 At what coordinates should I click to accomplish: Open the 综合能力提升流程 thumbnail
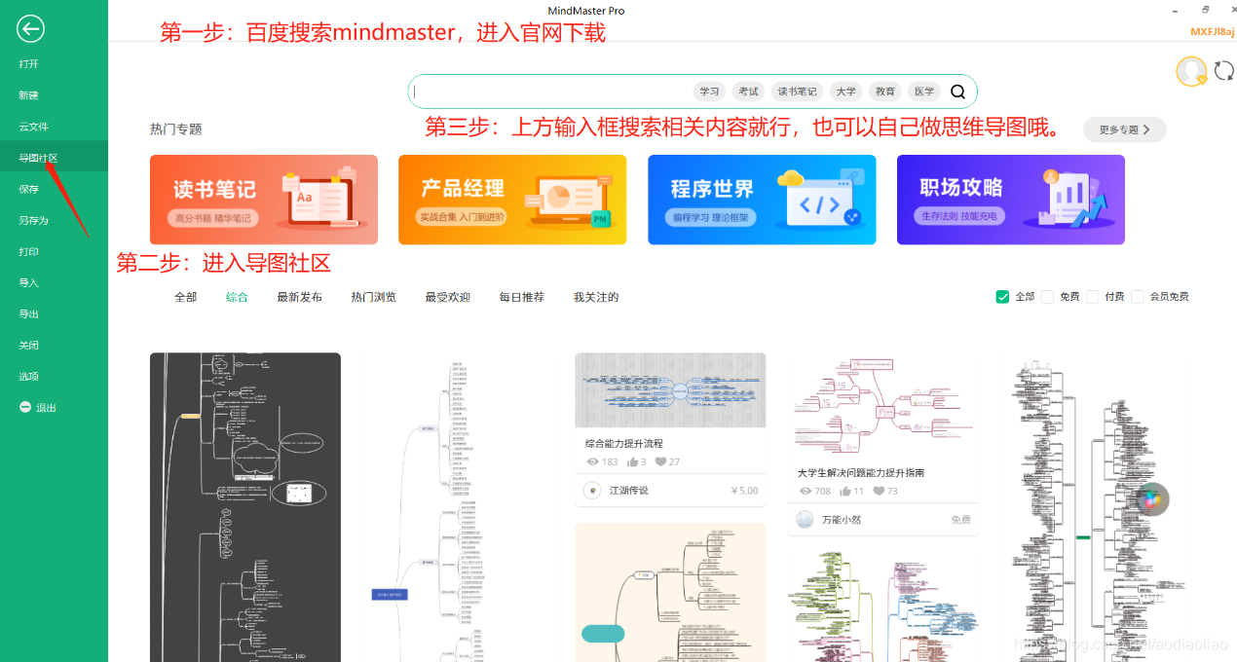pyautogui.click(x=670, y=389)
